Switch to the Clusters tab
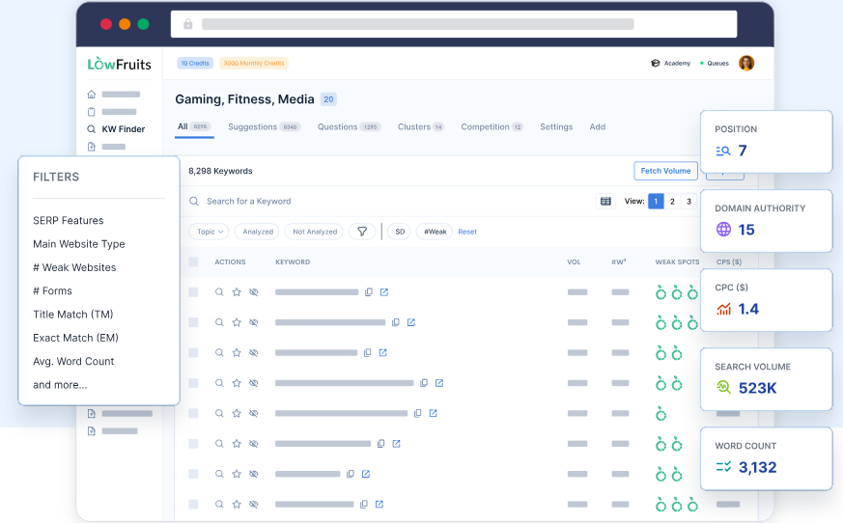 click(x=421, y=126)
